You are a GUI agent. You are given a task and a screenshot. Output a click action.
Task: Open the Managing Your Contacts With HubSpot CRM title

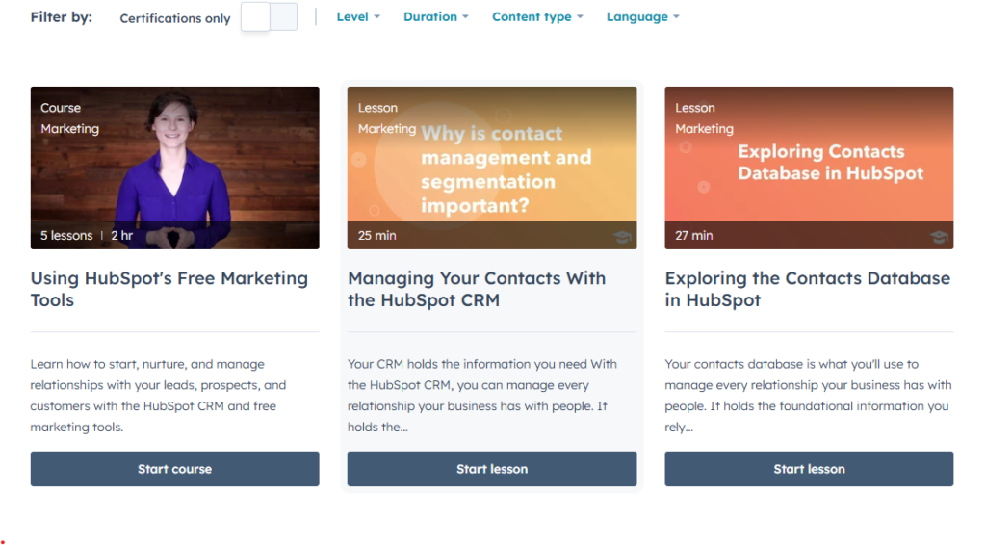(477, 289)
